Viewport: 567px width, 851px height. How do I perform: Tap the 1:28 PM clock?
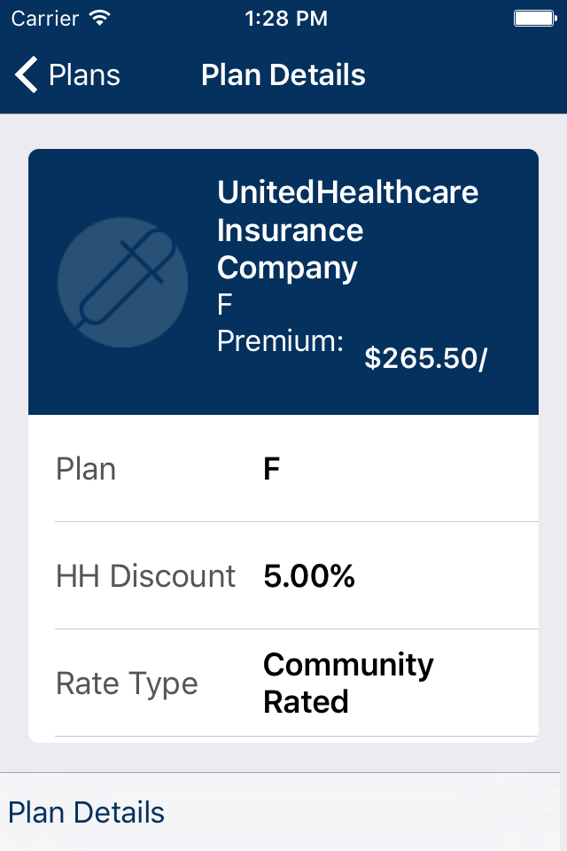[283, 18]
